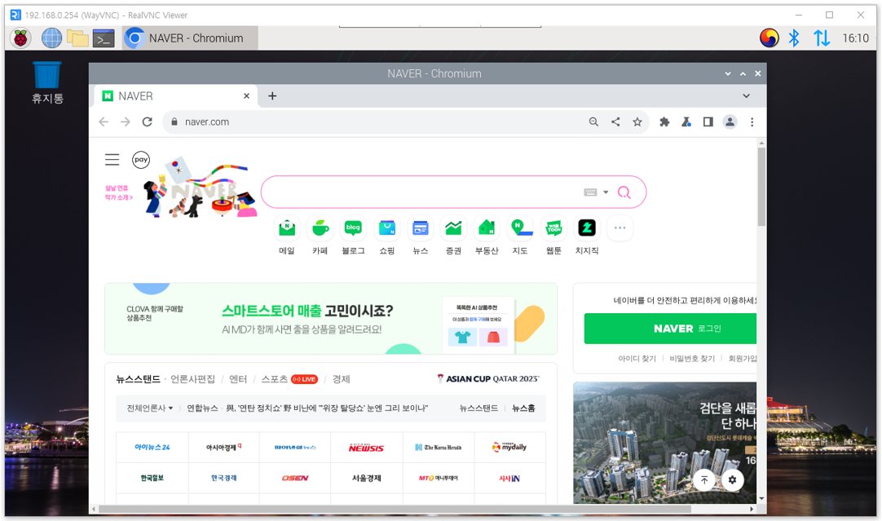Click the Korean input method tray icon
This screenshot has height=521, width=882.
[769, 38]
